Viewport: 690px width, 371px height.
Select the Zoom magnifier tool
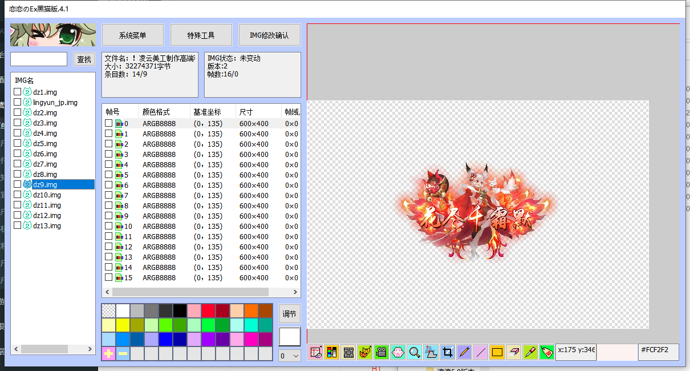[x=415, y=352]
